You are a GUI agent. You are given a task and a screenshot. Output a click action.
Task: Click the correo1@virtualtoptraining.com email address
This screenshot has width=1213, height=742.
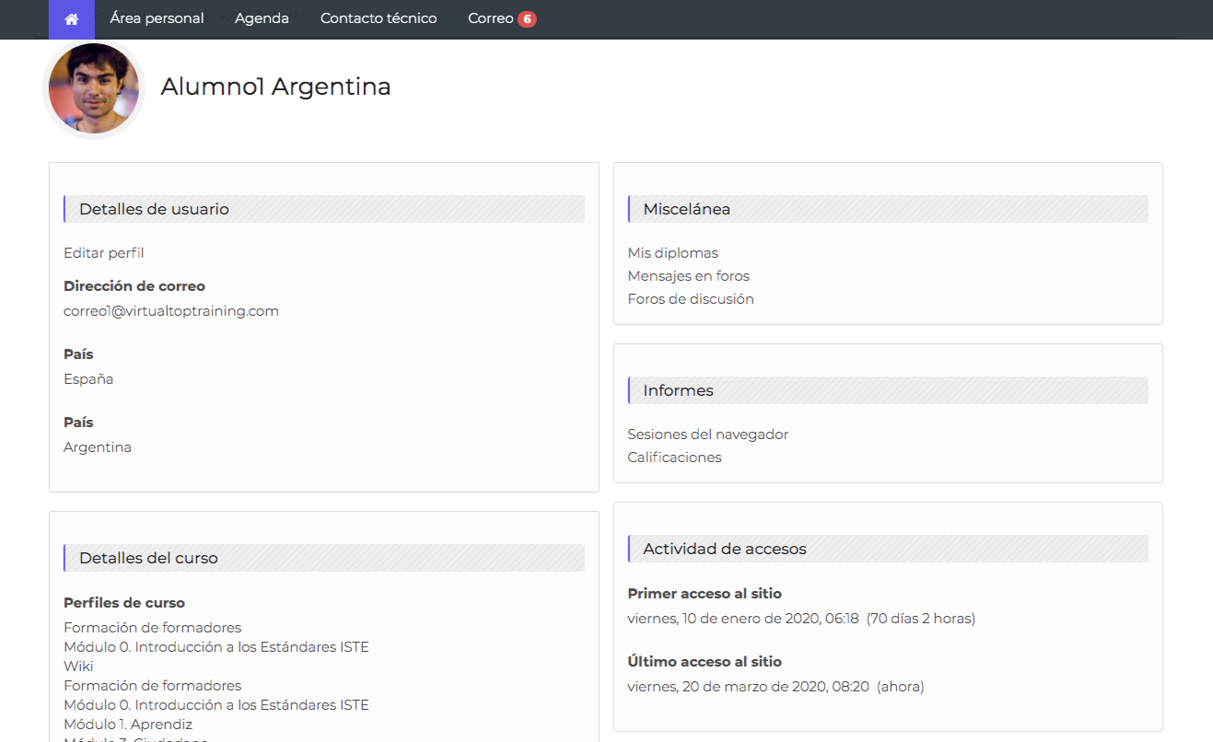point(170,311)
